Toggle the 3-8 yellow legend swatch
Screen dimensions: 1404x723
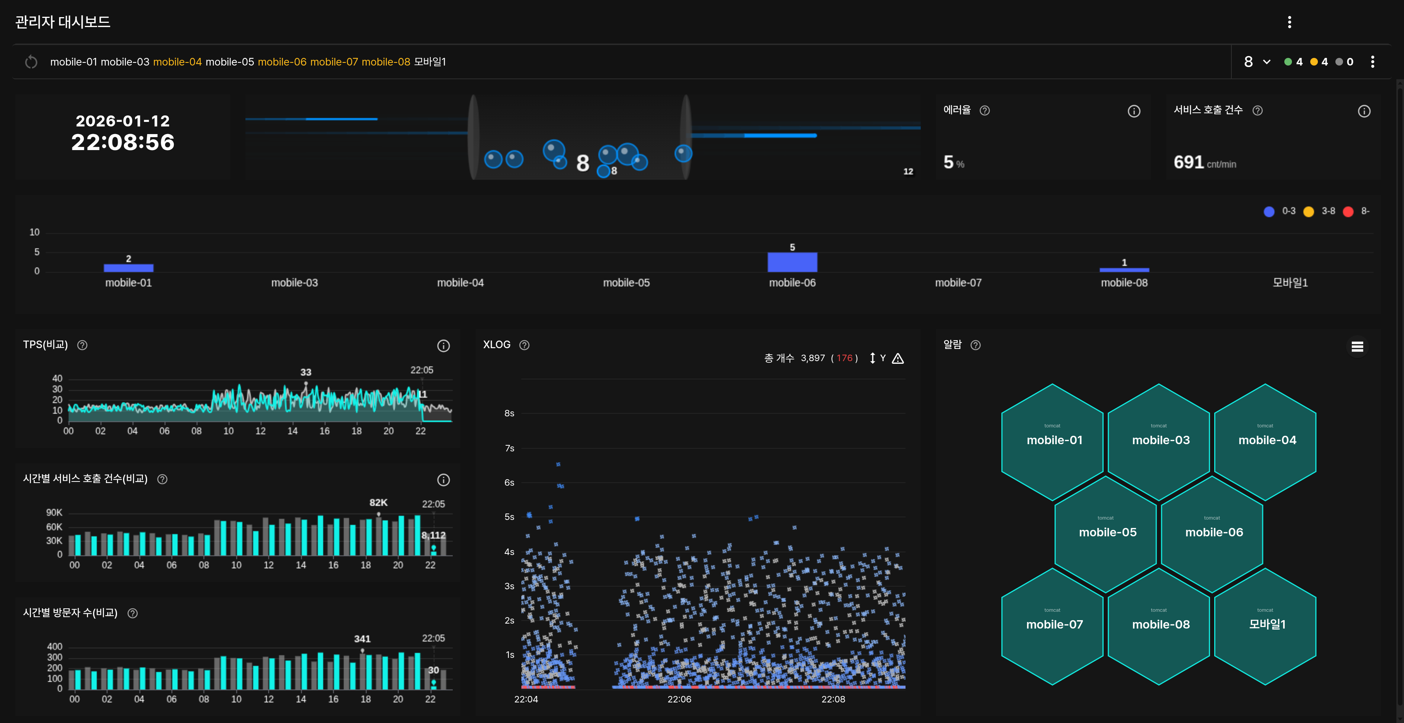pyautogui.click(x=1308, y=211)
